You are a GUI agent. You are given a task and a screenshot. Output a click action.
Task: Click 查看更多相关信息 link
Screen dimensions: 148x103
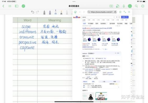(88, 47)
